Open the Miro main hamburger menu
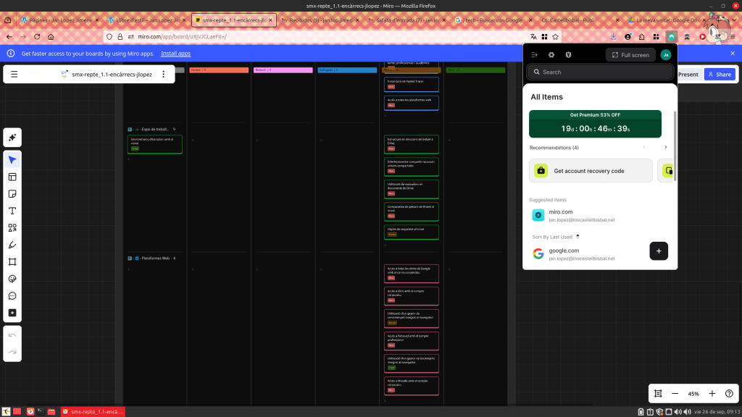Image resolution: width=742 pixels, height=417 pixels. (x=14, y=74)
